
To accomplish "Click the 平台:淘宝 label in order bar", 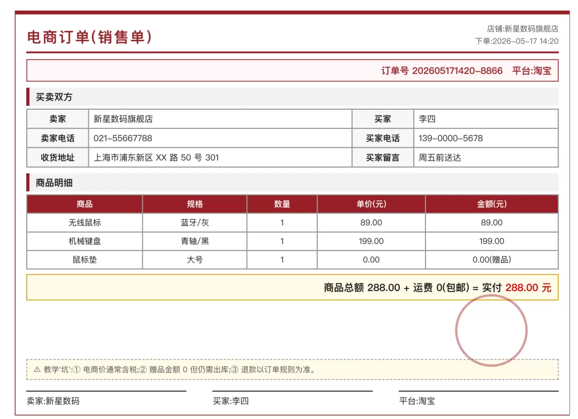I will coord(531,71).
